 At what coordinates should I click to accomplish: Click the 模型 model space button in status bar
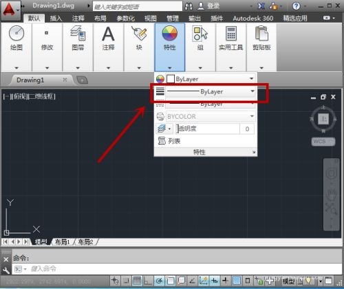click(x=288, y=281)
